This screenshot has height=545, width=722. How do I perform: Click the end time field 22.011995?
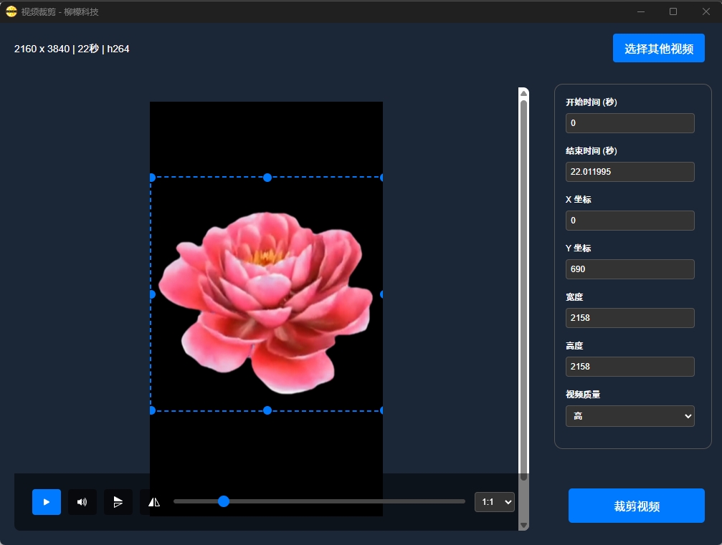630,172
